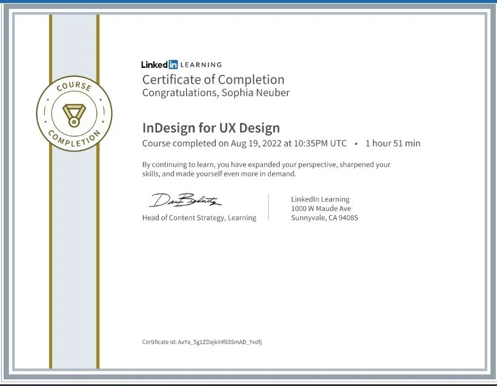This screenshot has width=497, height=386.
Task: Click the 'LEARNING' wordmark text
Action: point(200,64)
